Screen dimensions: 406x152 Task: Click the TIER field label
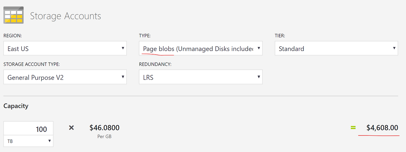pyautogui.click(x=280, y=36)
